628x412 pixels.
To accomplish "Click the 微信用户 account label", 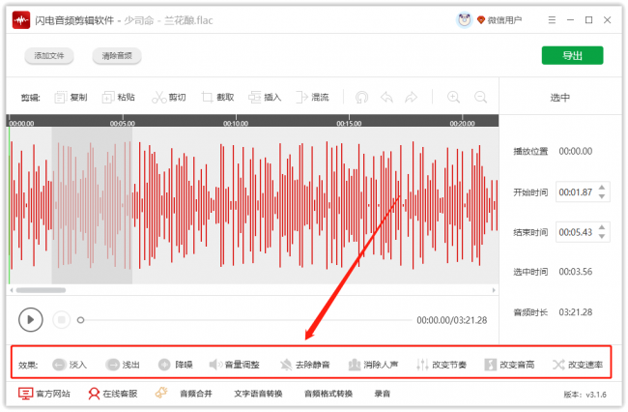I will [504, 20].
